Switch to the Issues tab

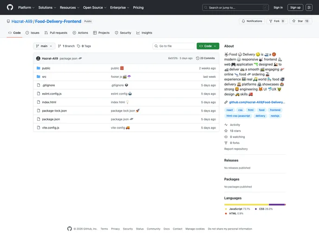pos(32,33)
